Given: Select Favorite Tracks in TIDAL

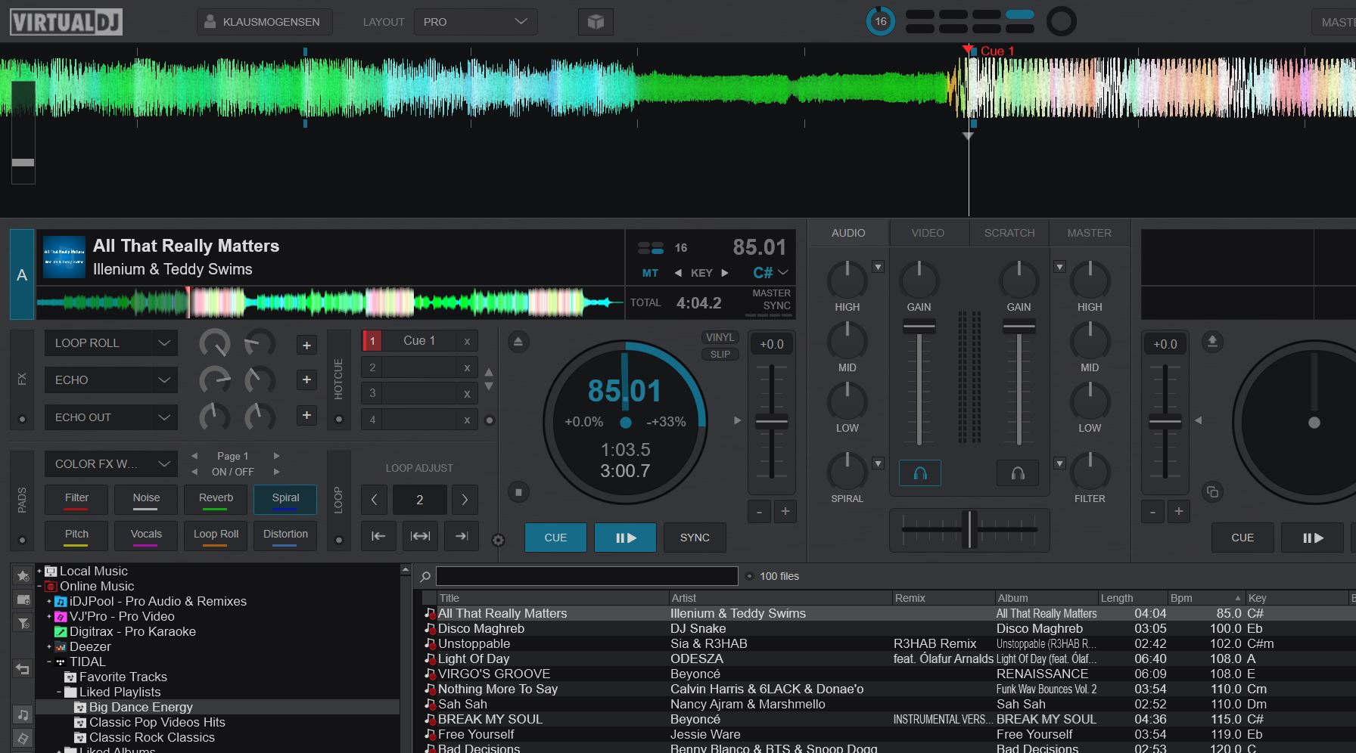Looking at the screenshot, I should point(123,677).
